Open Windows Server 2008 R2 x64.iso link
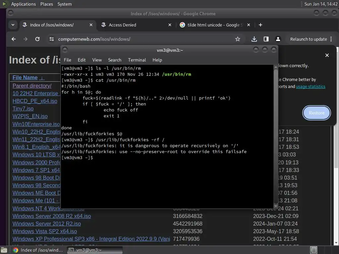Screen dimensions: 339x254 tap(52, 216)
